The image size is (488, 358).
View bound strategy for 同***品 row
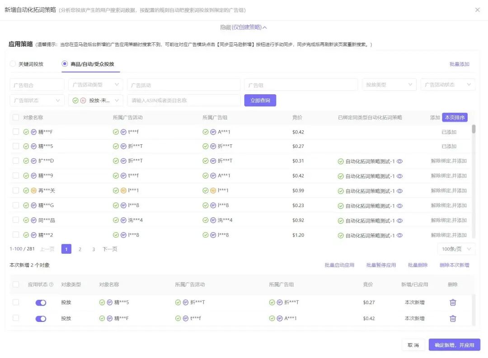(400, 221)
